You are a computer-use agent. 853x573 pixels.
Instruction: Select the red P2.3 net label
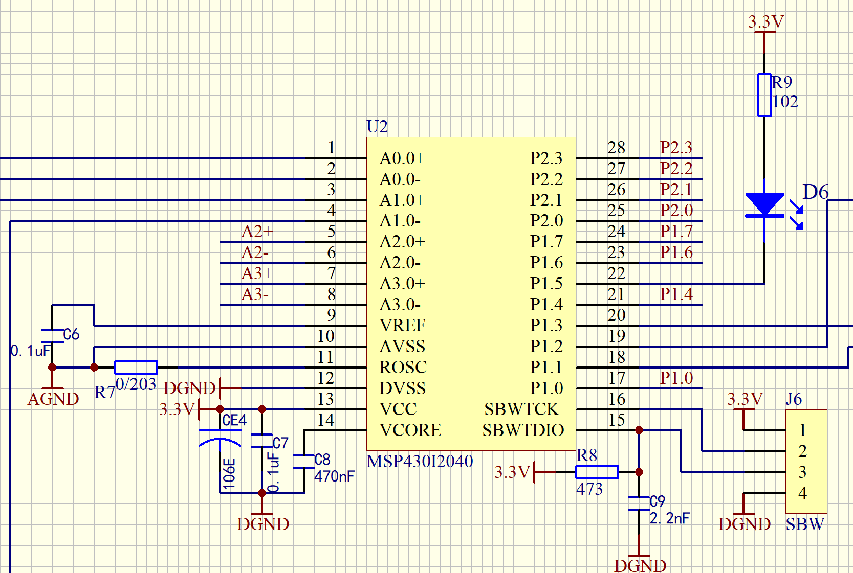coord(676,147)
